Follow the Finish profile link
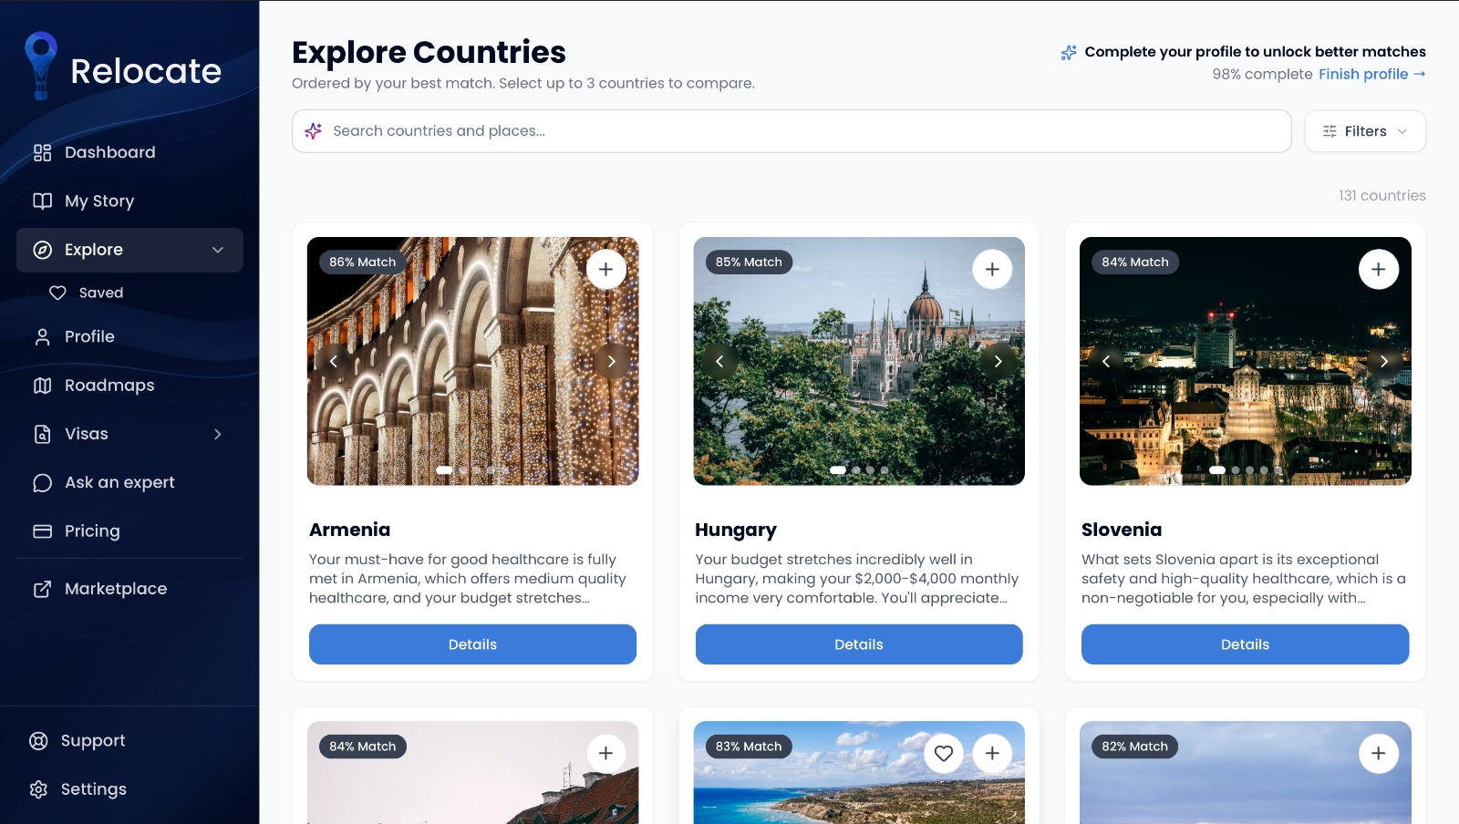This screenshot has width=1459, height=824. (x=1371, y=74)
